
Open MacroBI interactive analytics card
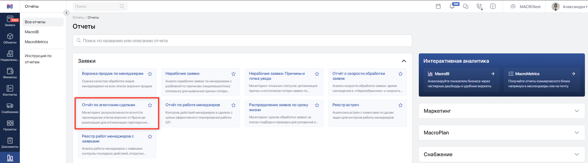[x=461, y=80]
